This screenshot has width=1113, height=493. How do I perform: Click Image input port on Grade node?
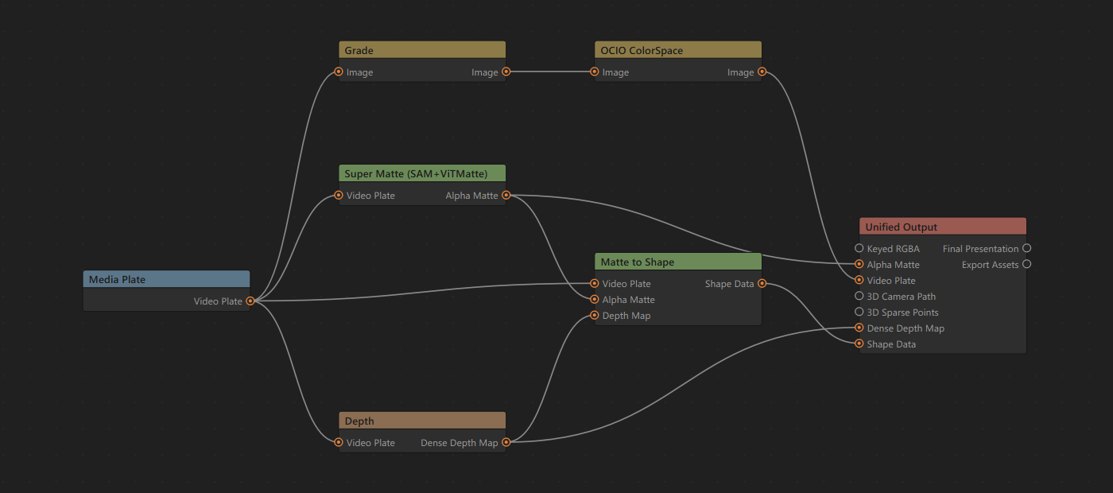339,72
